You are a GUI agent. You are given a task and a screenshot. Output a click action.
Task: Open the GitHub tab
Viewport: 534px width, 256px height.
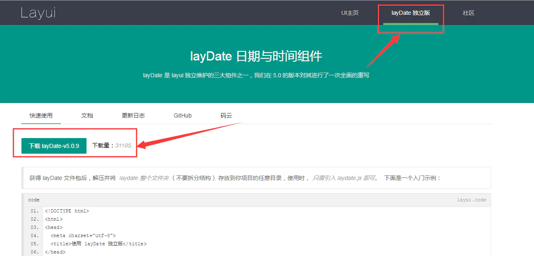(x=183, y=115)
